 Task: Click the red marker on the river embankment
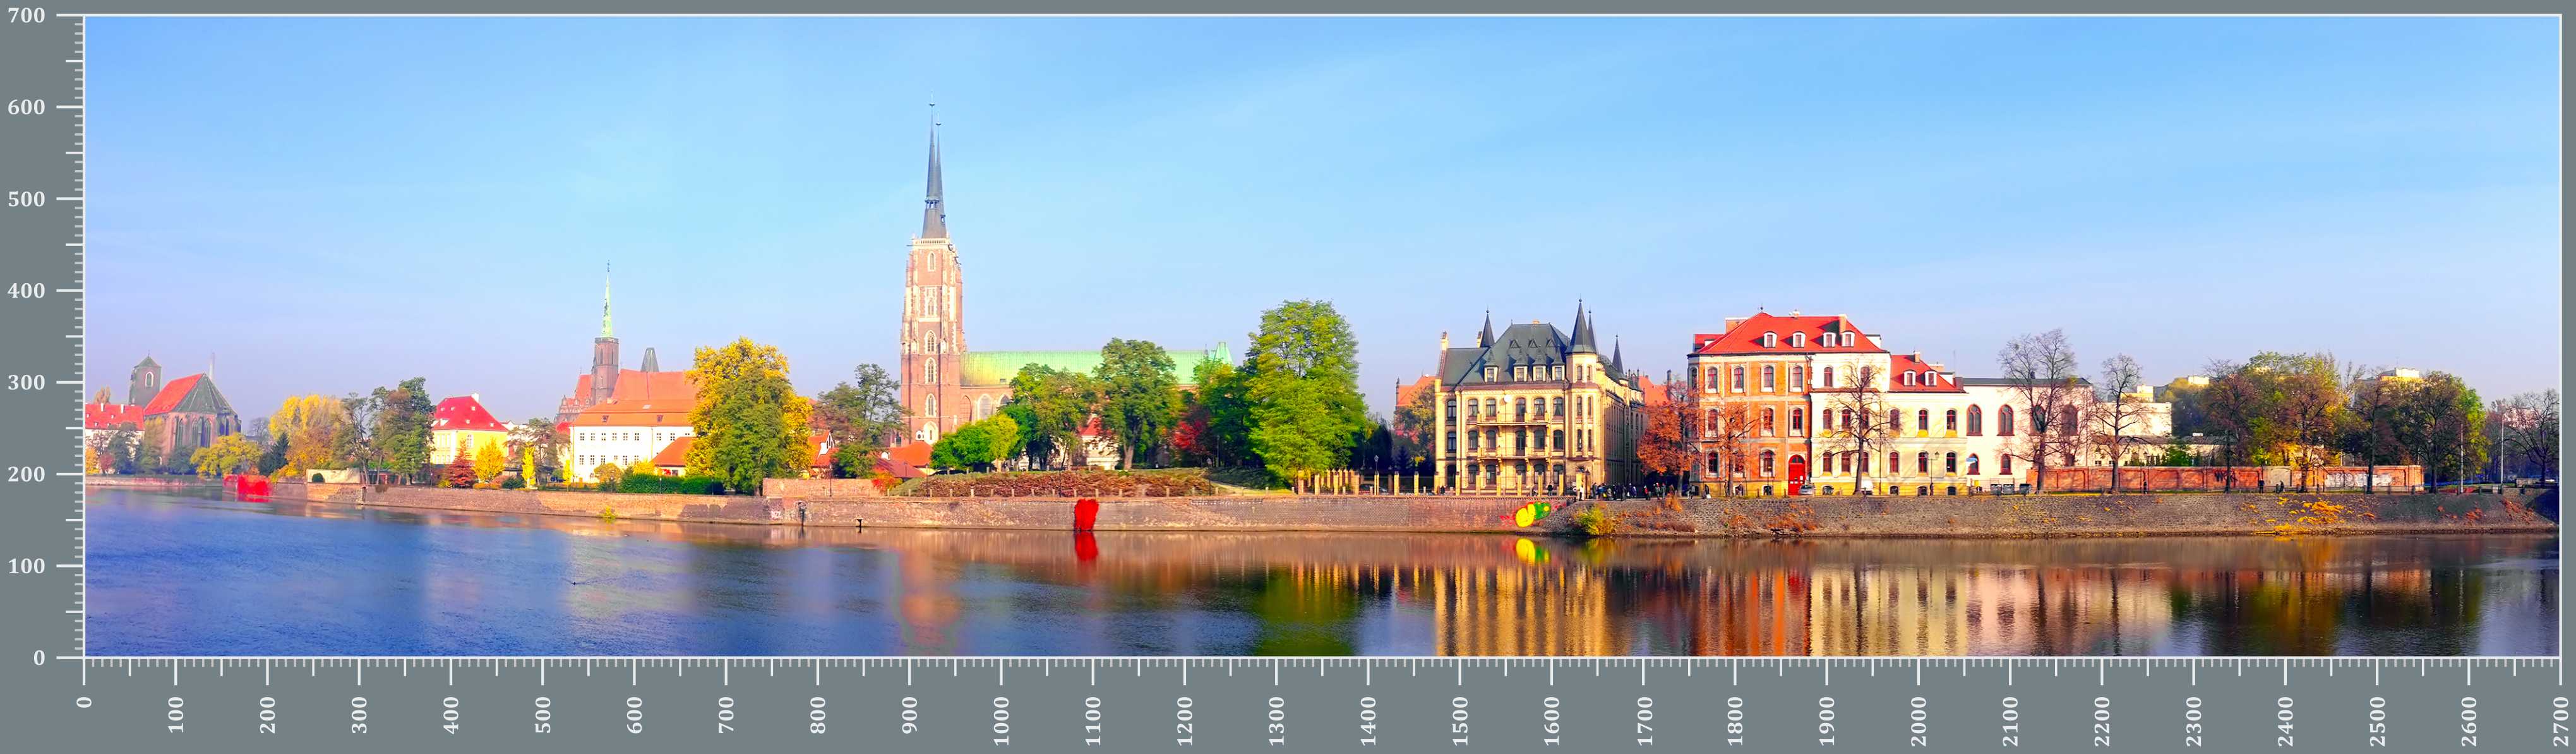[1085, 514]
